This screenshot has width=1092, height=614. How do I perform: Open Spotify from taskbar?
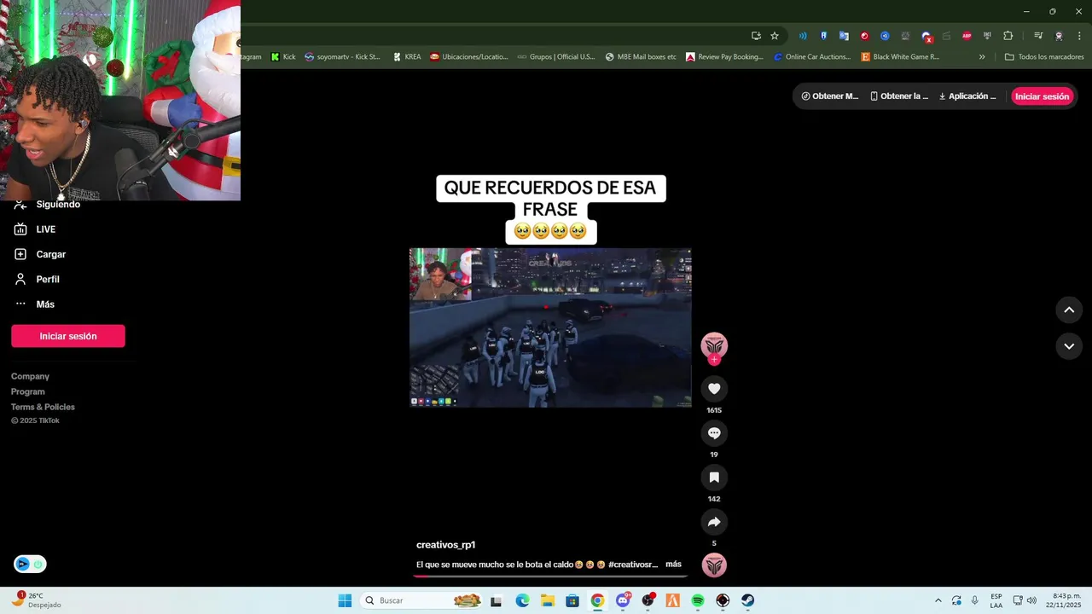click(x=698, y=600)
